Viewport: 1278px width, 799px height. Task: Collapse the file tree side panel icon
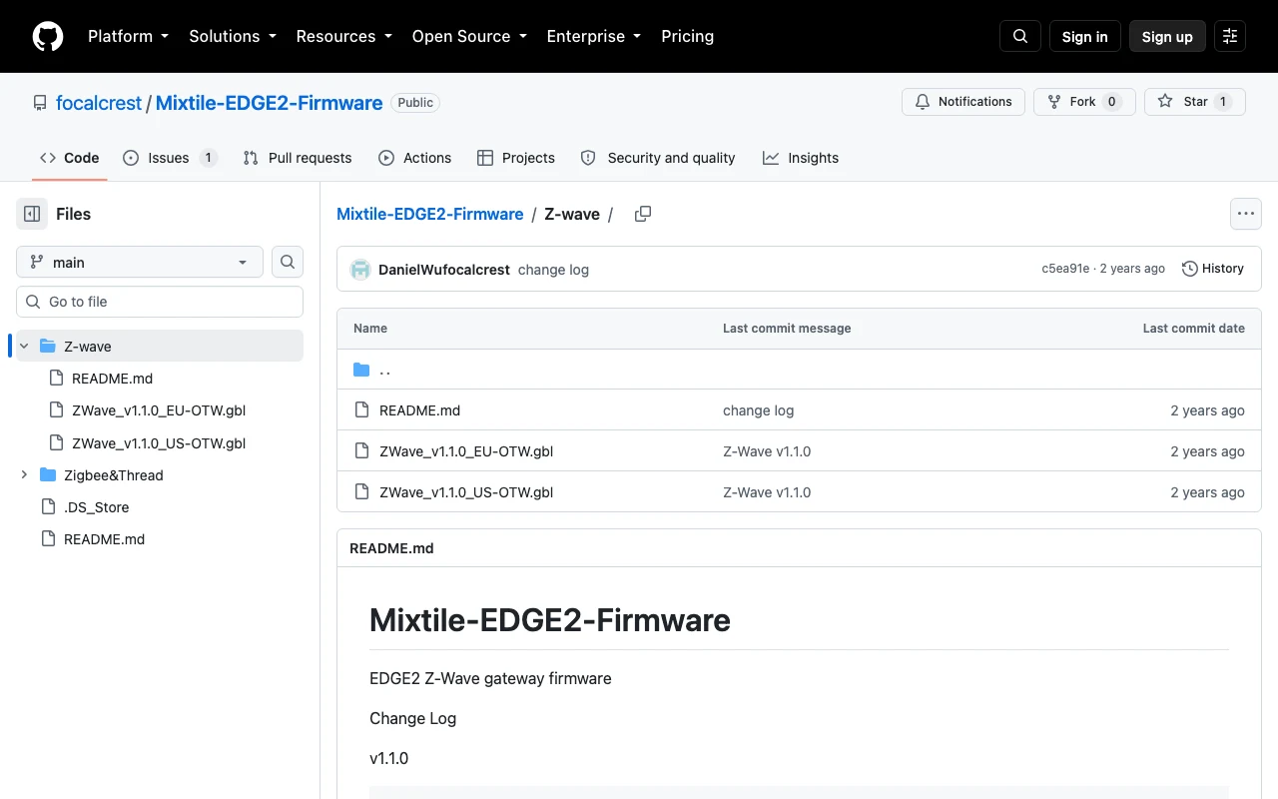(32, 214)
